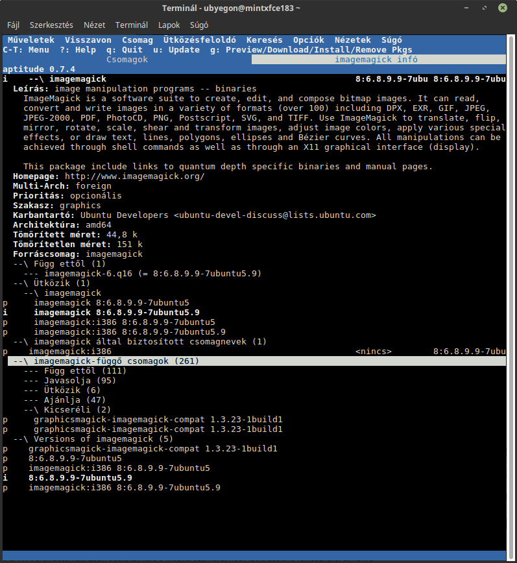
Task: Open the Fájl menu
Action: pos(13,25)
